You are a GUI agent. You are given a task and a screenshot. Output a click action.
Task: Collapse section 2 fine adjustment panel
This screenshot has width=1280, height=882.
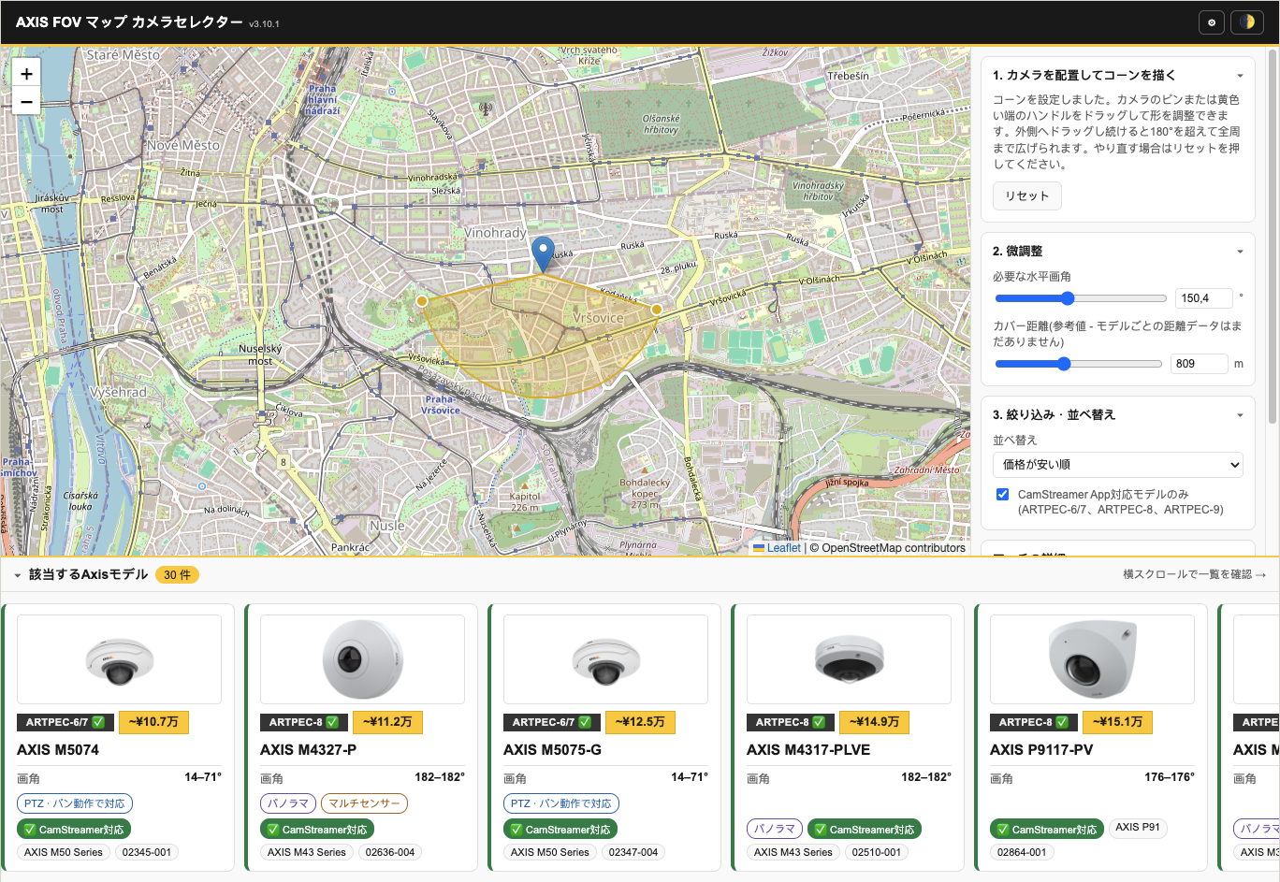(x=1240, y=252)
